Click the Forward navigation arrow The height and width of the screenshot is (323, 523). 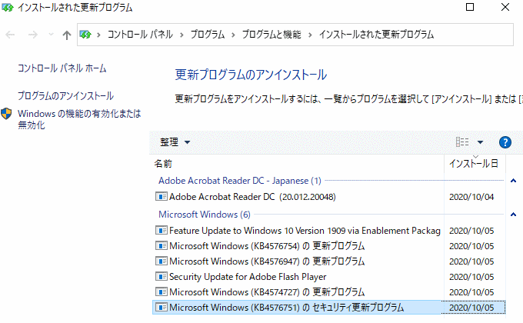(x=32, y=35)
